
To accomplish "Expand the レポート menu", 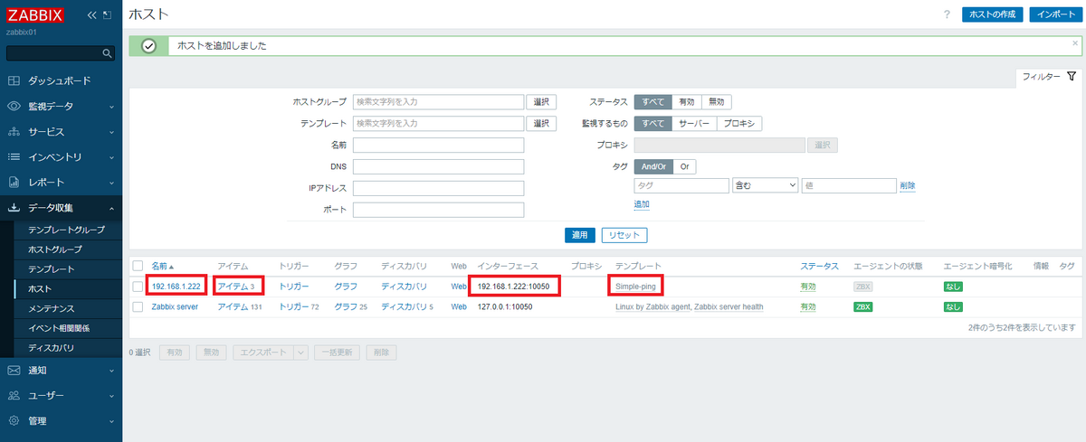I will click(111, 183).
